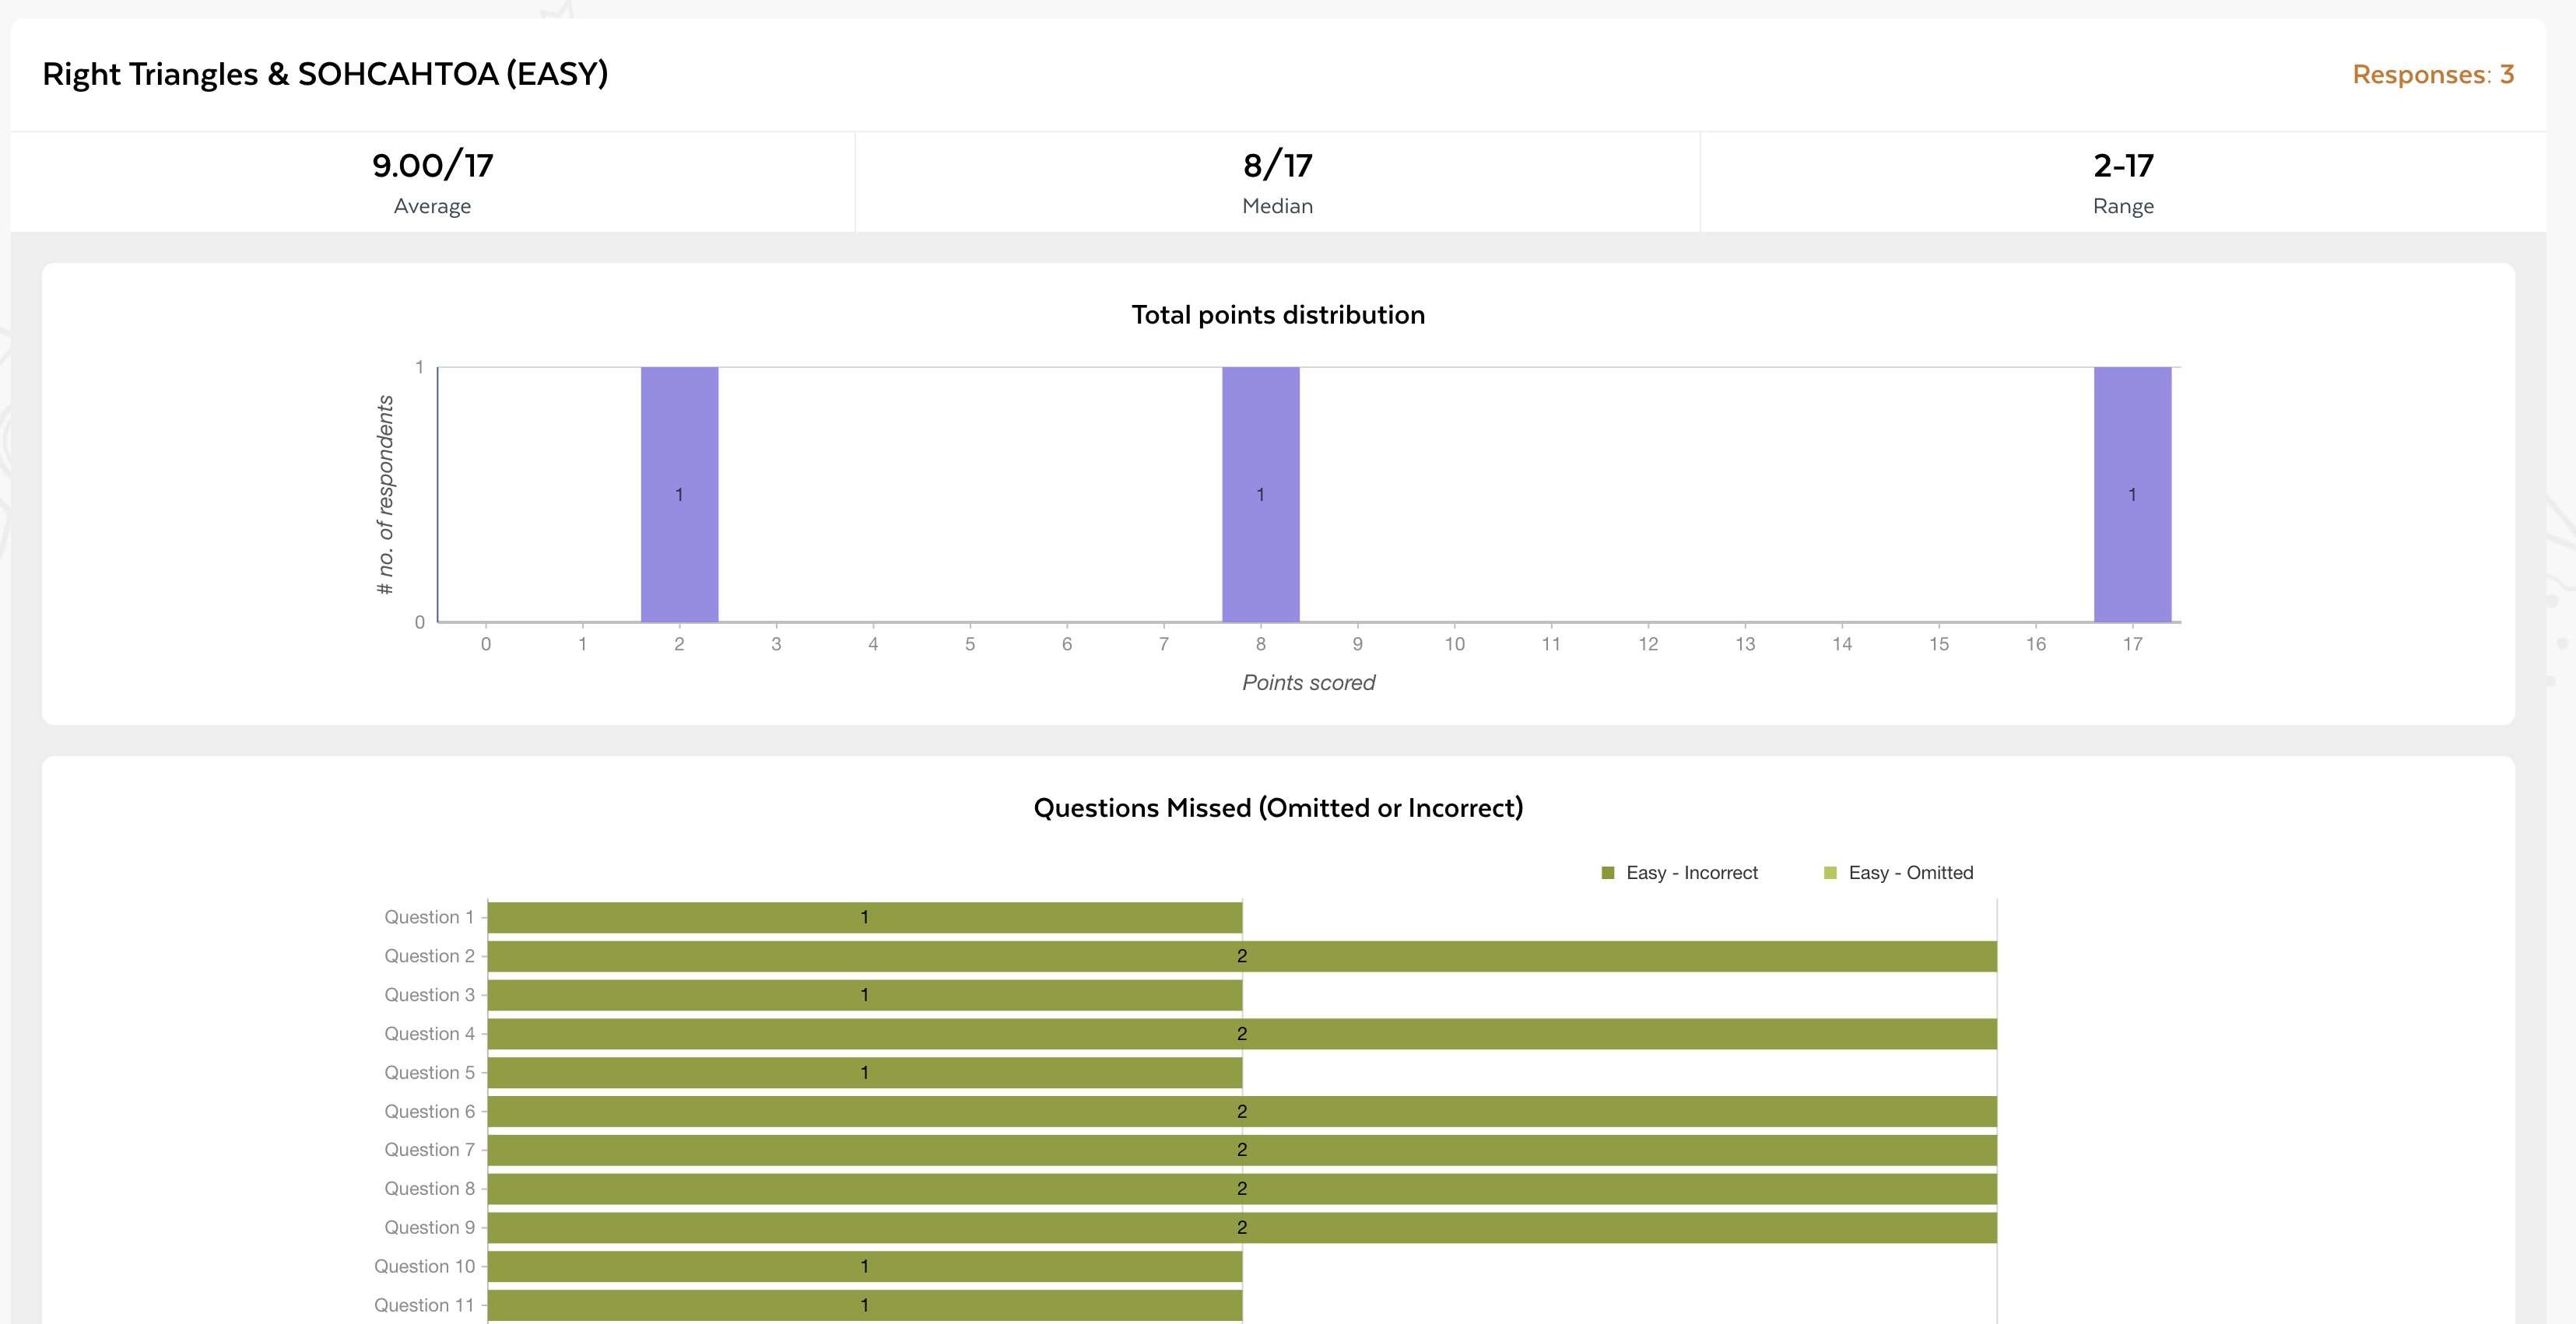
Task: Click the 'Total points distribution' heading
Action: coord(1278,315)
